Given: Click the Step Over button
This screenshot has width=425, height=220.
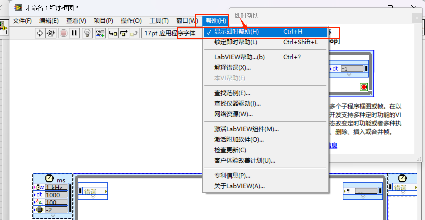Looking at the screenshot, I should (x=124, y=33).
